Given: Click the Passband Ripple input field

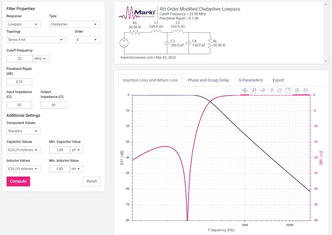Looking at the screenshot, I should [19, 82].
